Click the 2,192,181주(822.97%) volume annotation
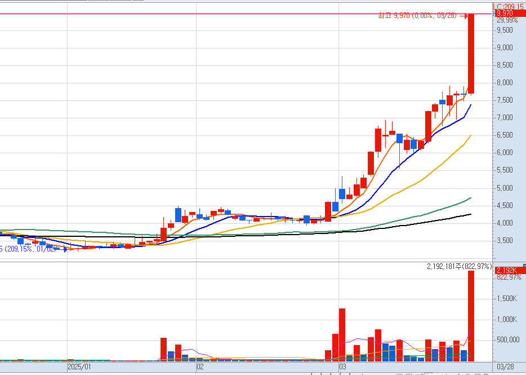The width and height of the screenshot is (526, 375). (x=459, y=267)
